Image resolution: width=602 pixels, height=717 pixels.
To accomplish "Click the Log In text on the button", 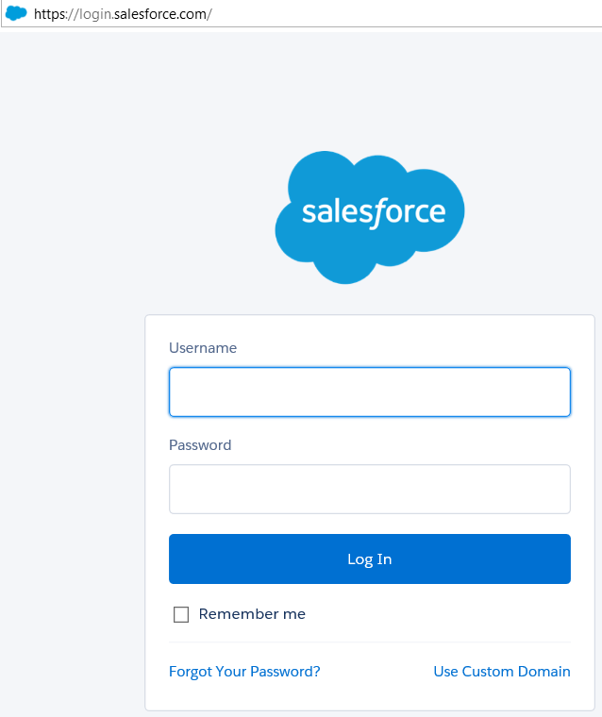I will (x=369, y=559).
